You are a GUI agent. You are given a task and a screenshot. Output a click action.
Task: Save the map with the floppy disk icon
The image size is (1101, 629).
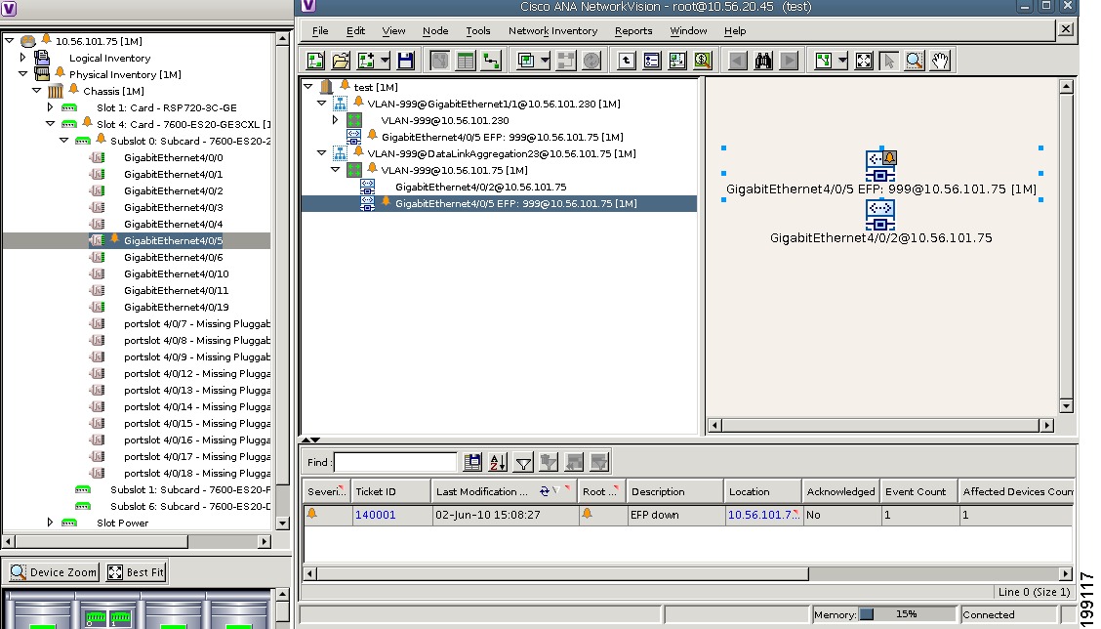point(406,62)
